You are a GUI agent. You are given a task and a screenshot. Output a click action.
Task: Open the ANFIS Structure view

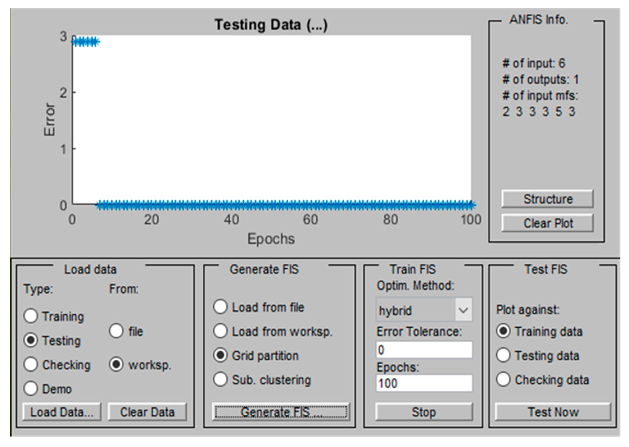click(547, 199)
